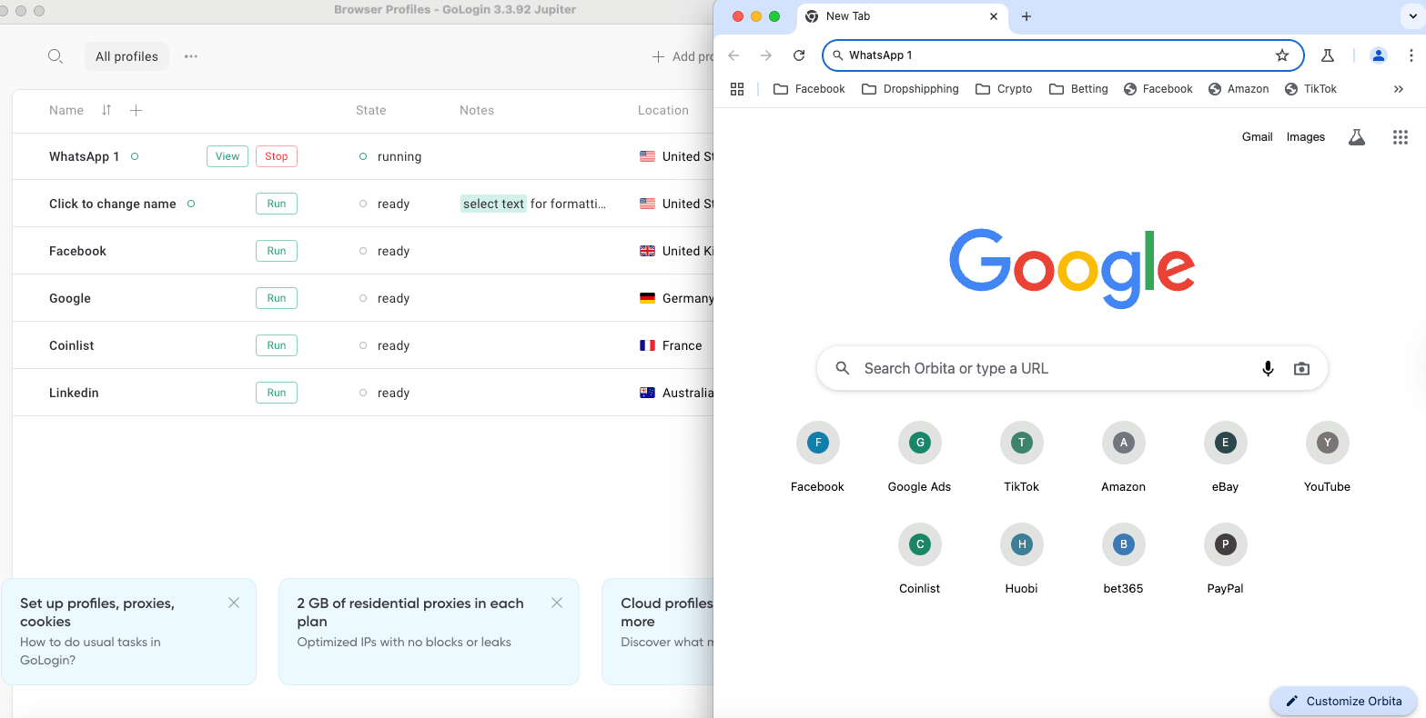
Task: Click the 'Search Orbita or type a URL' box
Action: pyautogui.click(x=1072, y=368)
